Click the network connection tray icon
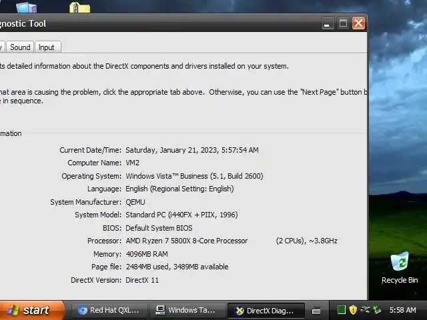Screen dimensions: 427x320 tap(365, 309)
